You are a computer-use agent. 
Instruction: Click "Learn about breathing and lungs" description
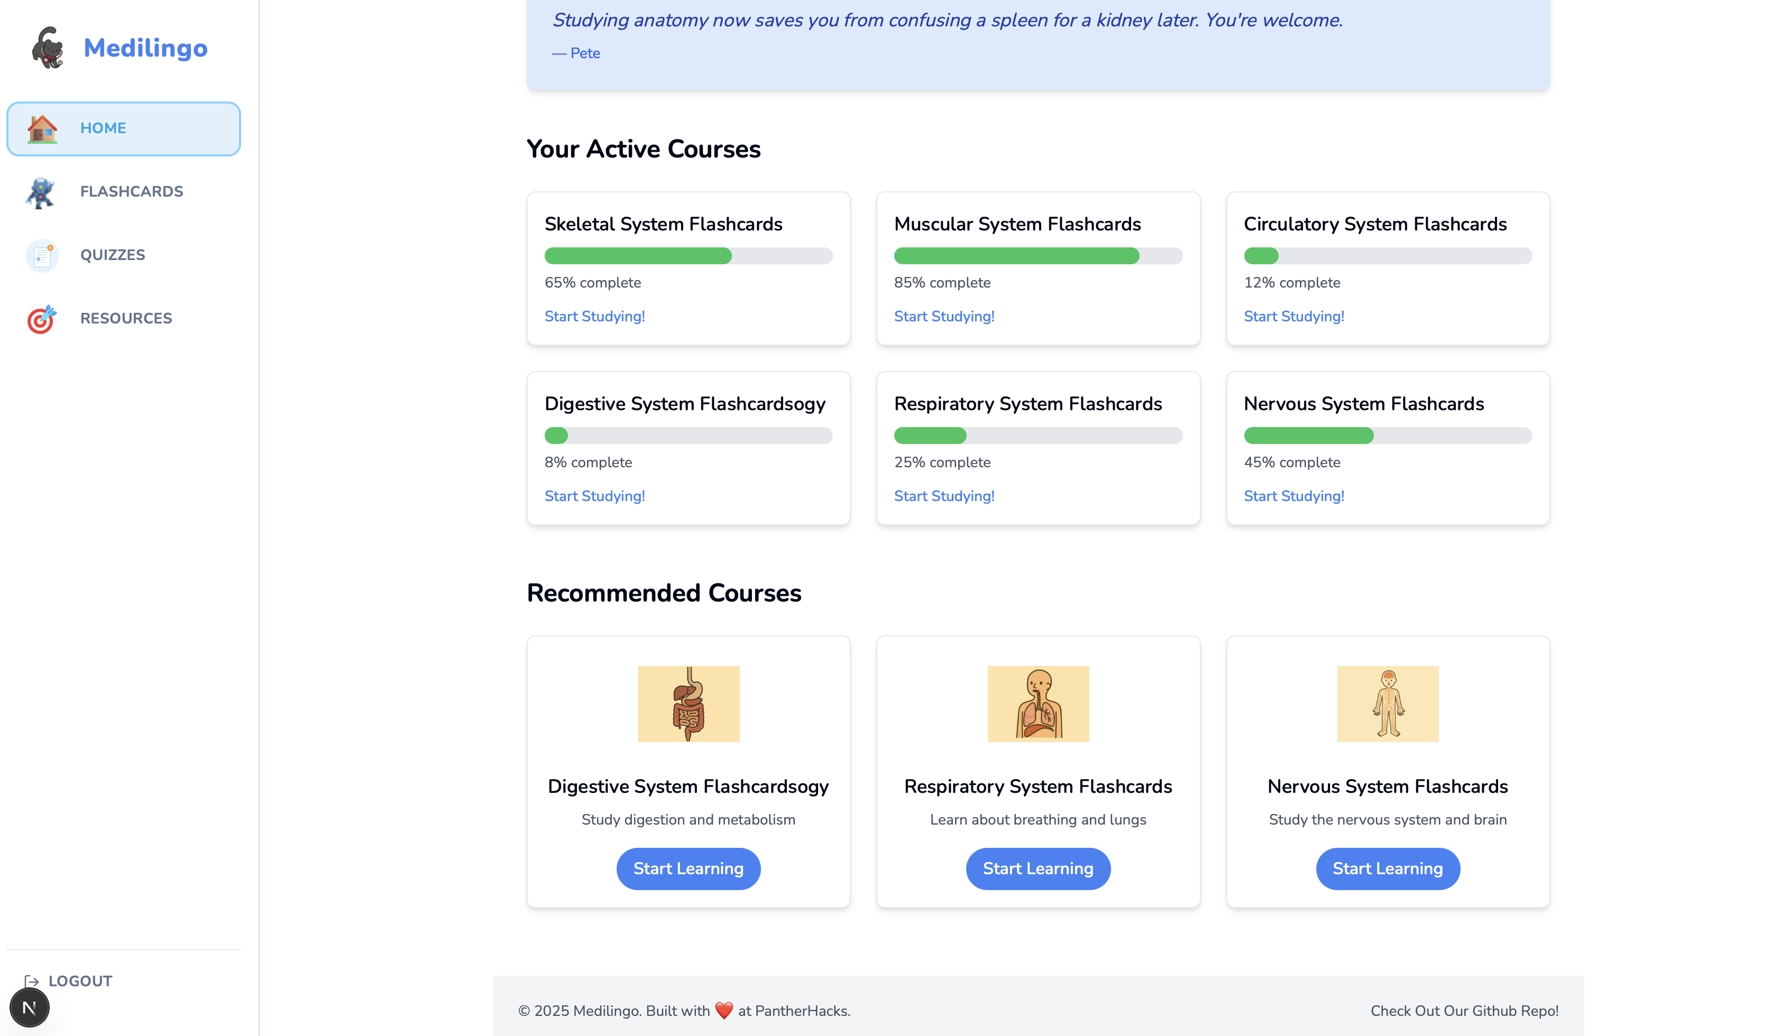click(x=1038, y=819)
